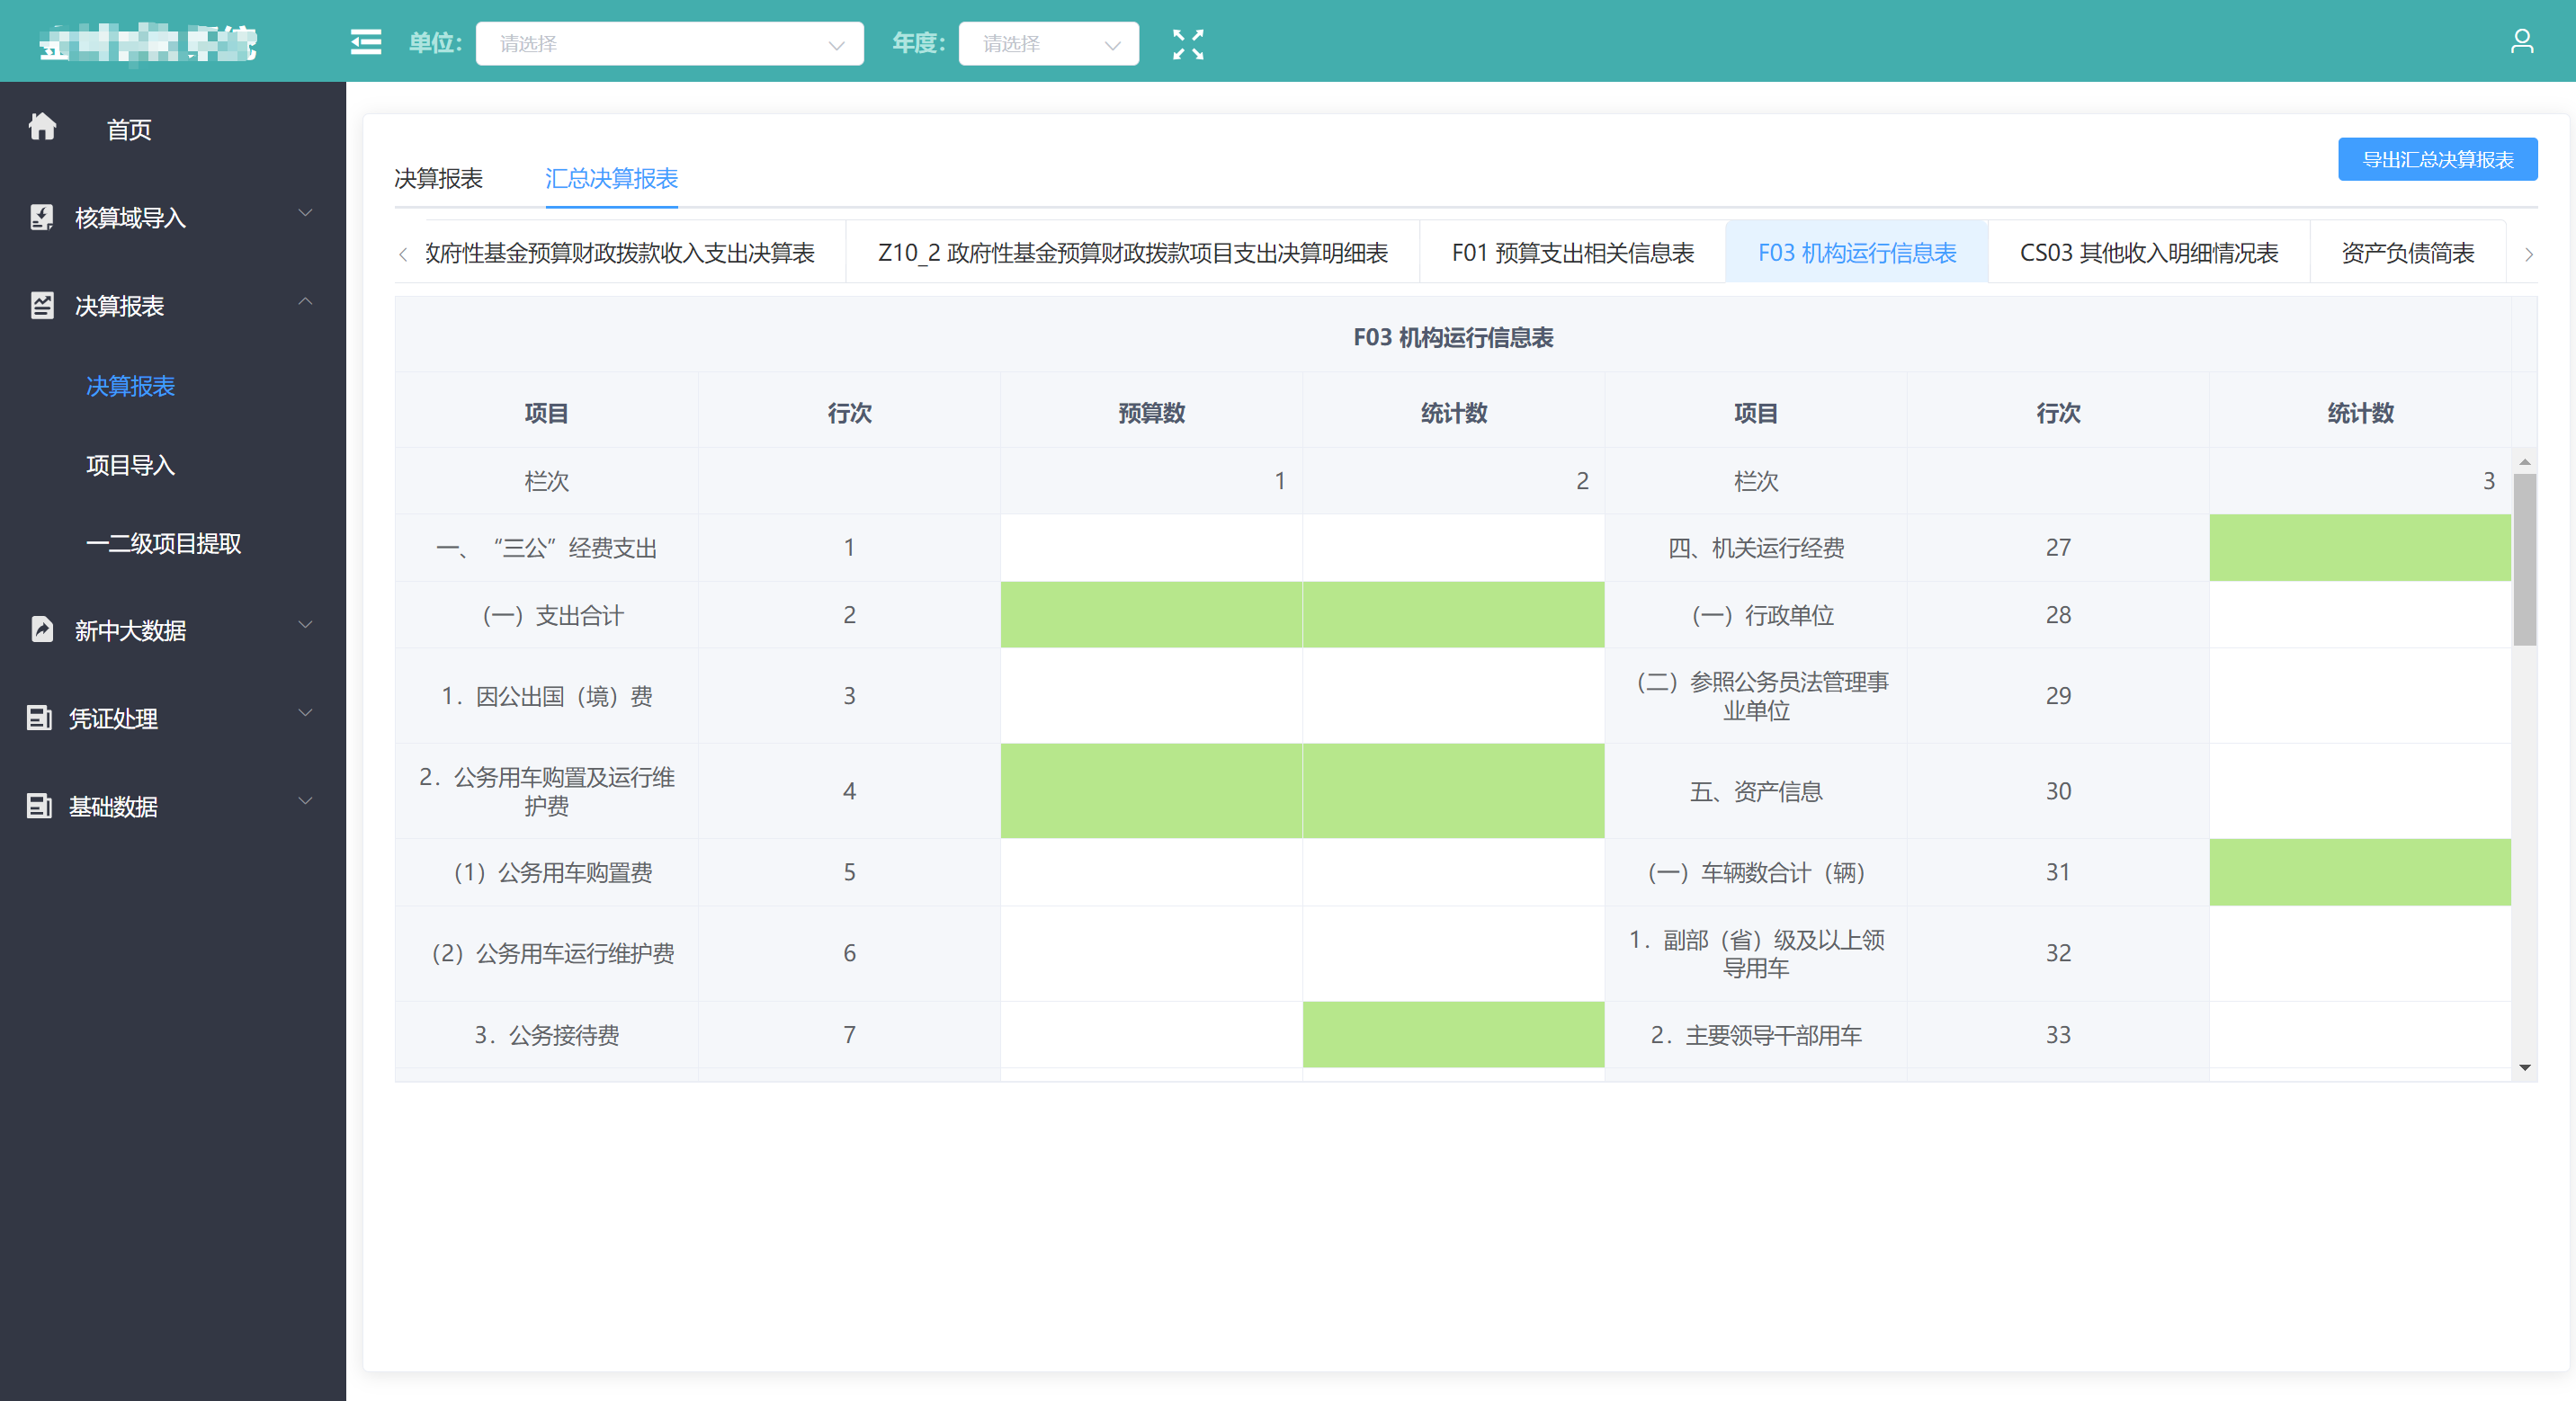Open CS03 其他收入明细情况表 tab
This screenshot has width=2576, height=1401.
tap(2148, 253)
